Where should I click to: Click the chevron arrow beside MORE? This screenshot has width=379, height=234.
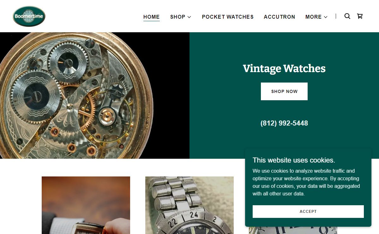[326, 17]
